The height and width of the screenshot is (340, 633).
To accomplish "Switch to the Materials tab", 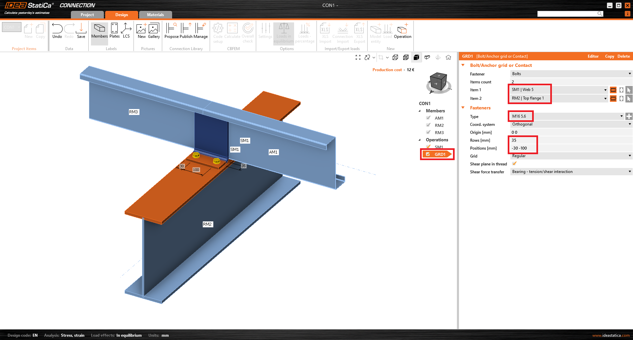I will (x=155, y=15).
